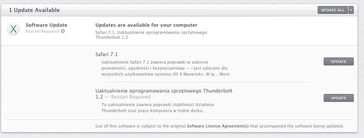Expand the Safari description via More link
The width and height of the screenshot is (364, 138).
pyautogui.click(x=224, y=74)
